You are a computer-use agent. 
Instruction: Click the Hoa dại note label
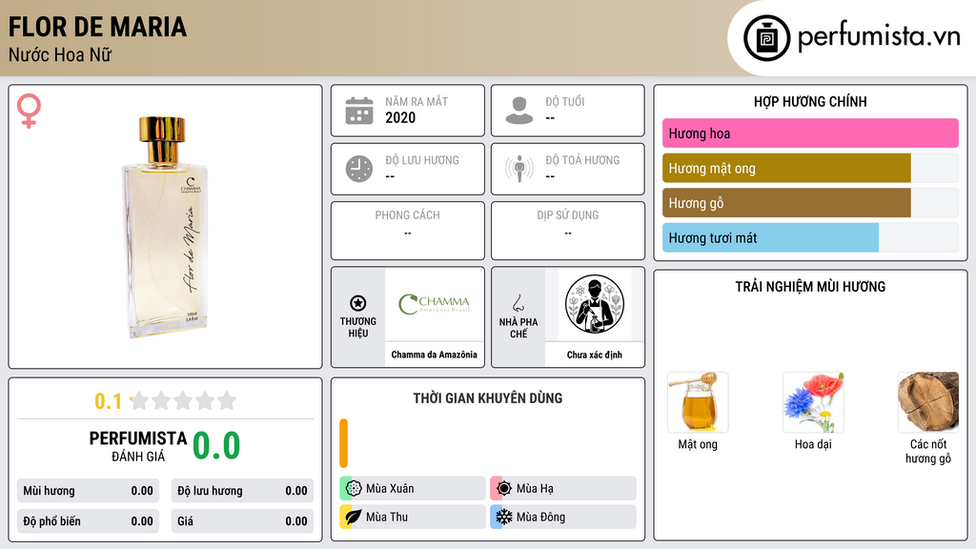(813, 444)
